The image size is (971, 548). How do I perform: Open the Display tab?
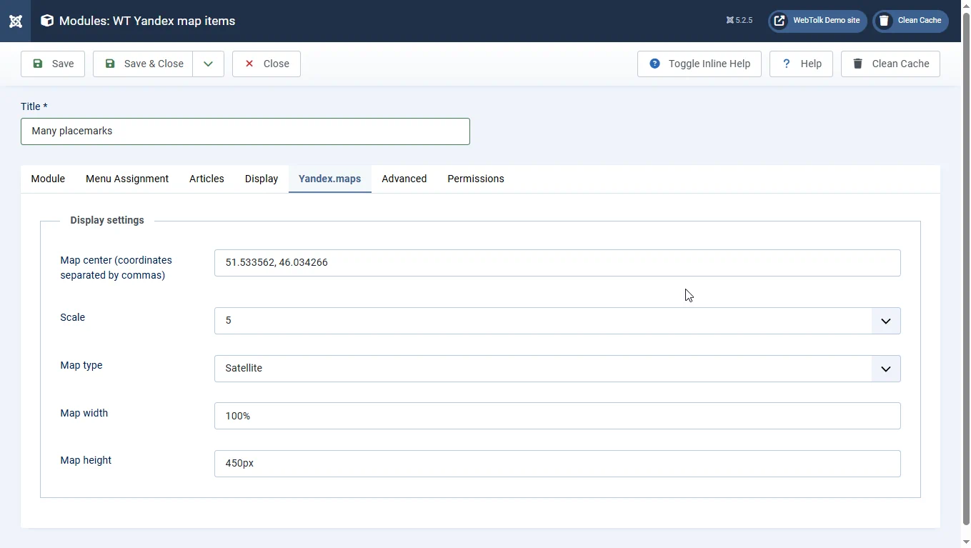click(262, 179)
